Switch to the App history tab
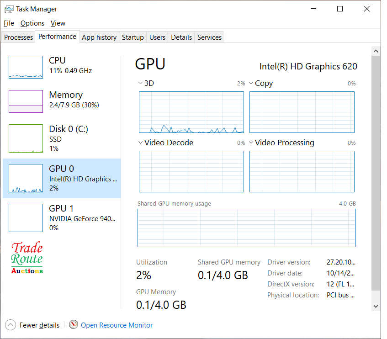 [99, 37]
